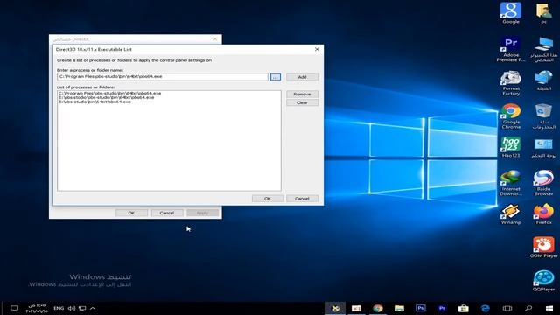
Task: Browse for a process with the ... button
Action: click(276, 77)
